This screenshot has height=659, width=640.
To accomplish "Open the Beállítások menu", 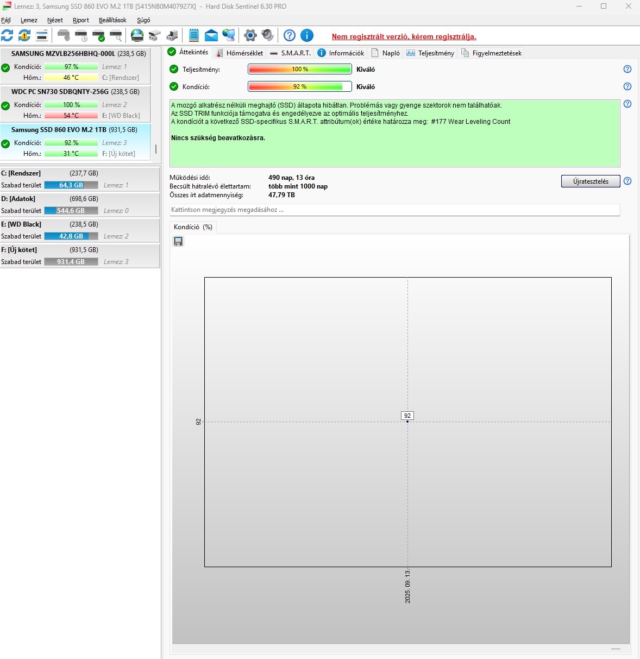I will [x=112, y=20].
